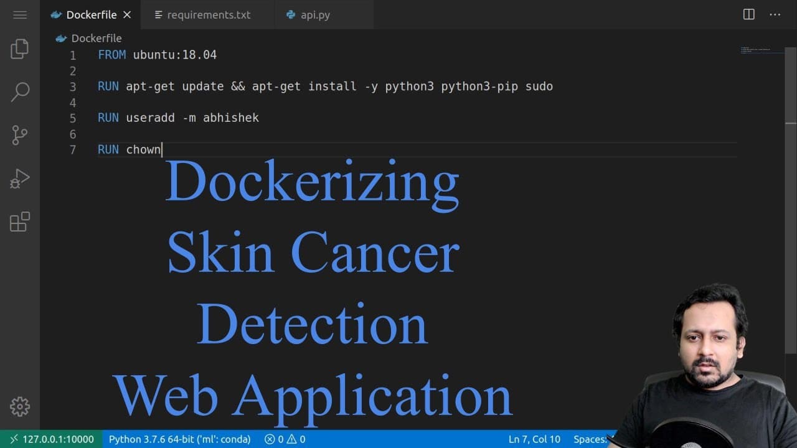Open the hamburger application menu
The image size is (797, 448).
tap(20, 14)
